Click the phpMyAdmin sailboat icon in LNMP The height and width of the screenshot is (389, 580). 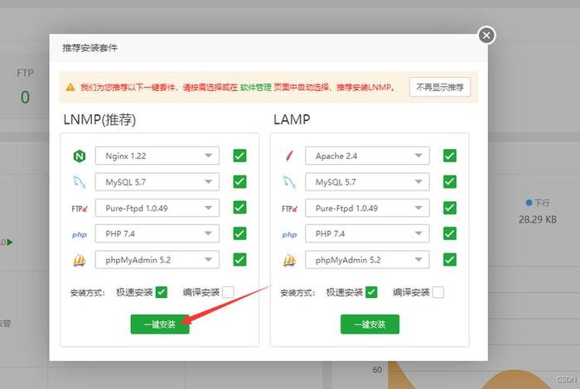80,261
